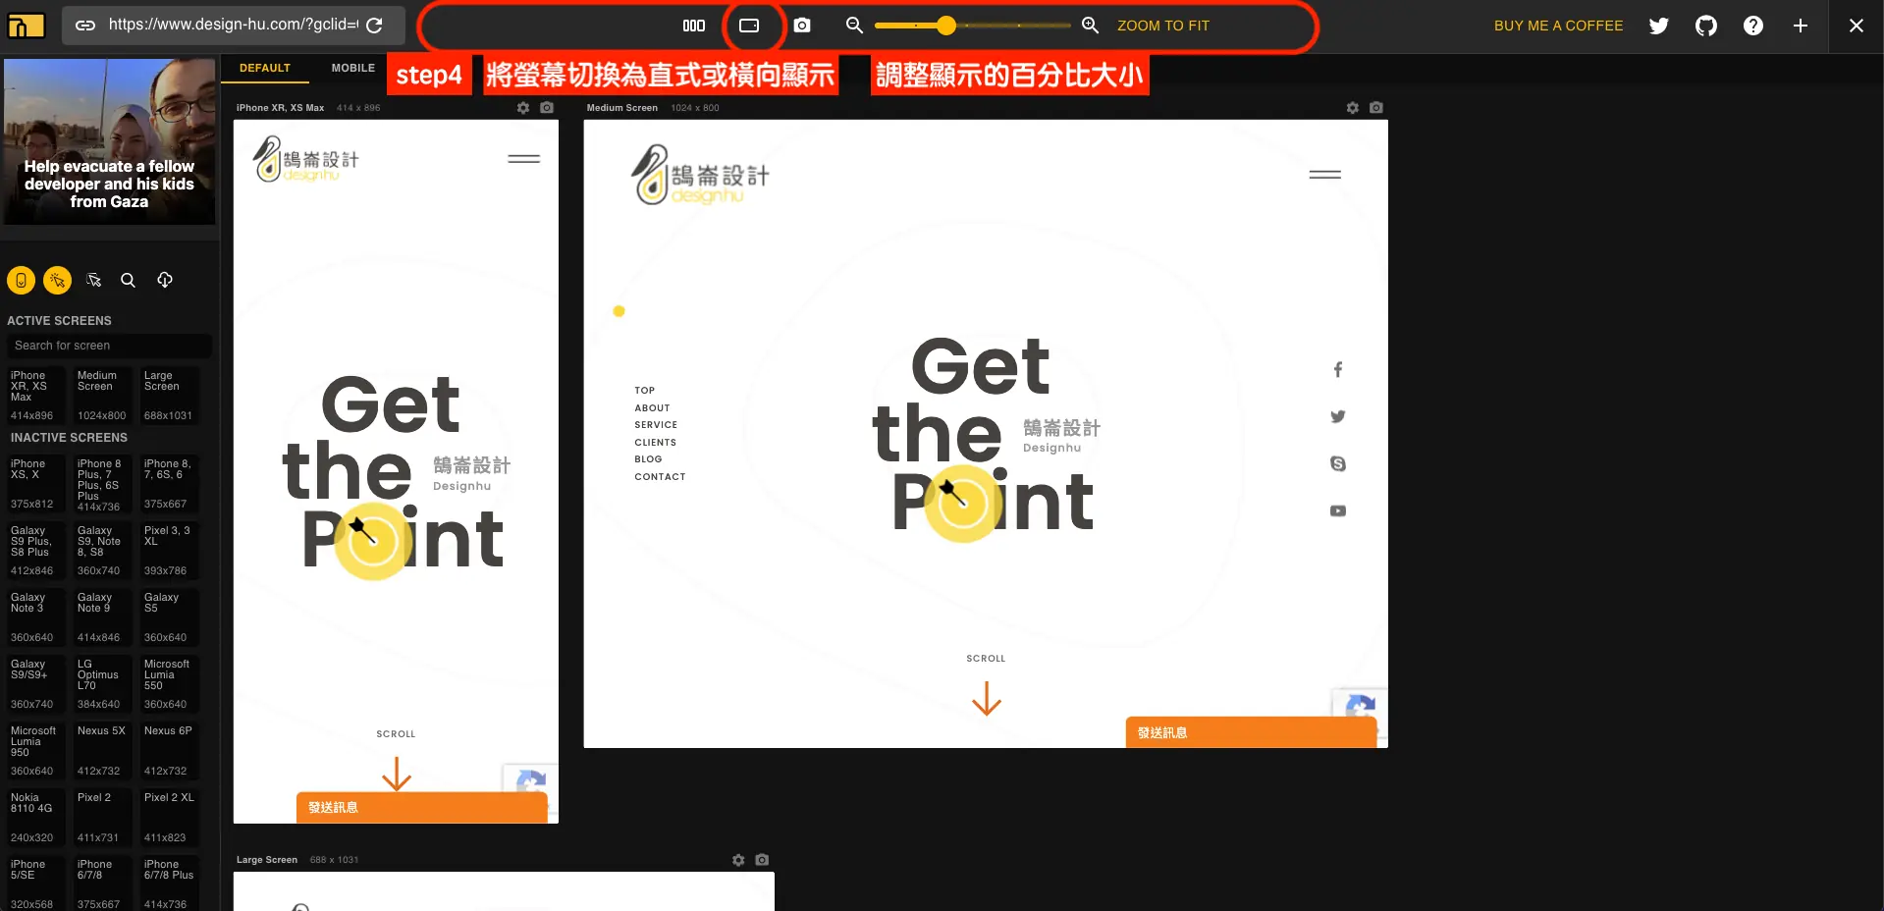
Task: Switch to the DEFAULT tab
Action: (x=264, y=68)
